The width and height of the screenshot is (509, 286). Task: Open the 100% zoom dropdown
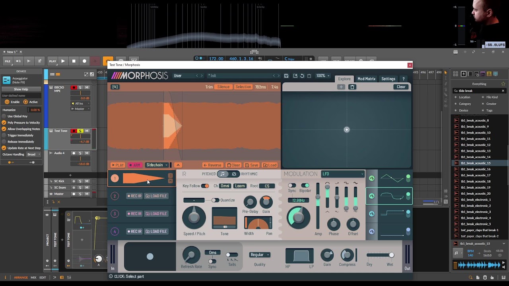pos(323,75)
